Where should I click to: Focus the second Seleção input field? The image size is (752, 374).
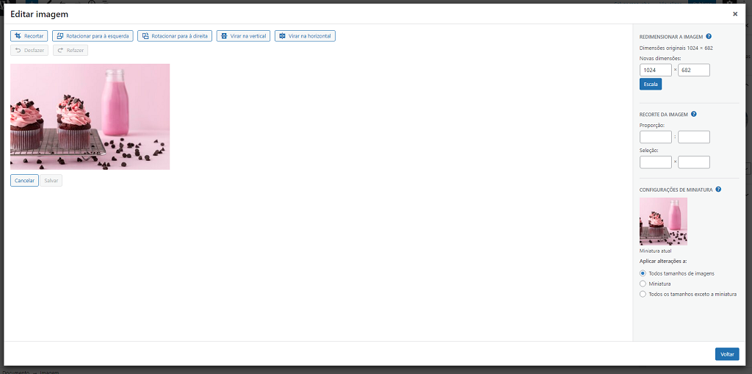pos(694,162)
